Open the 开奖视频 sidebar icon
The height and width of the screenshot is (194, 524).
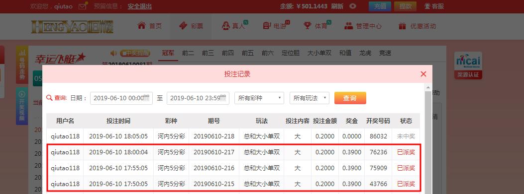pyautogui.click(x=22, y=106)
